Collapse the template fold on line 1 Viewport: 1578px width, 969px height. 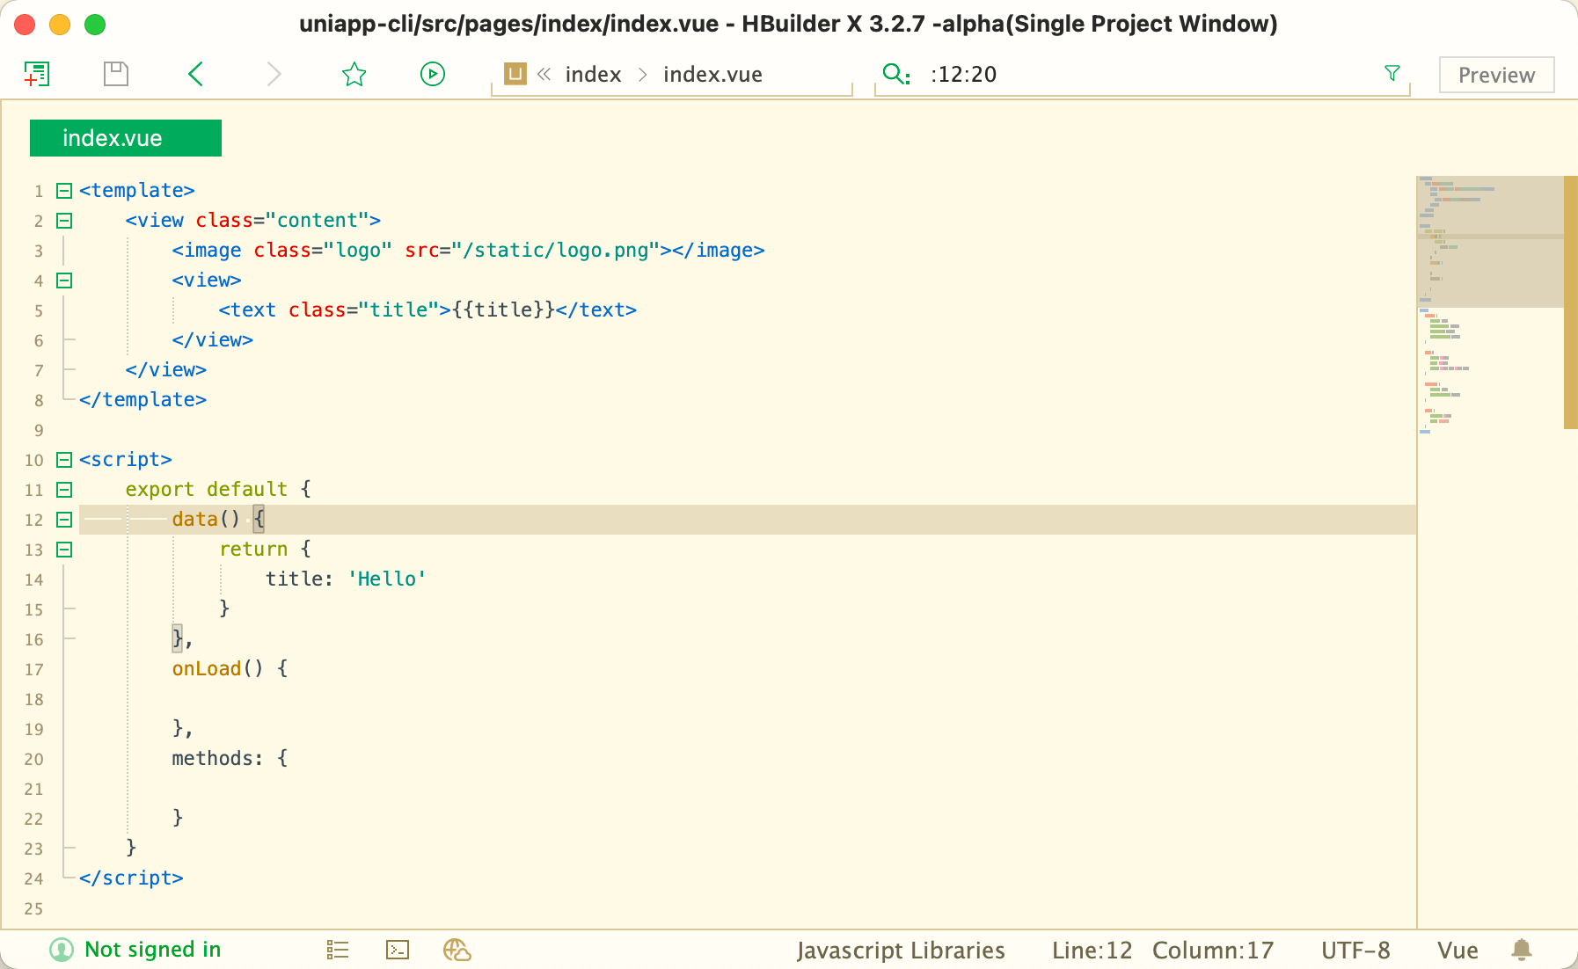[64, 191]
